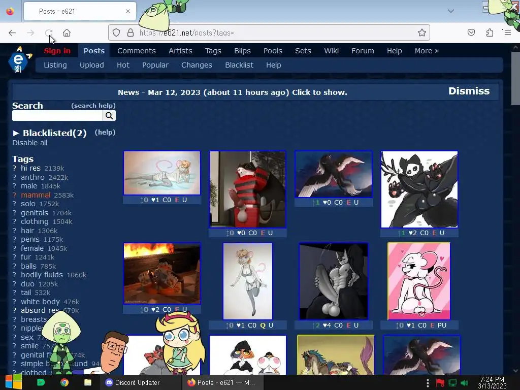Show site security info via padlock icon

[x=131, y=32]
